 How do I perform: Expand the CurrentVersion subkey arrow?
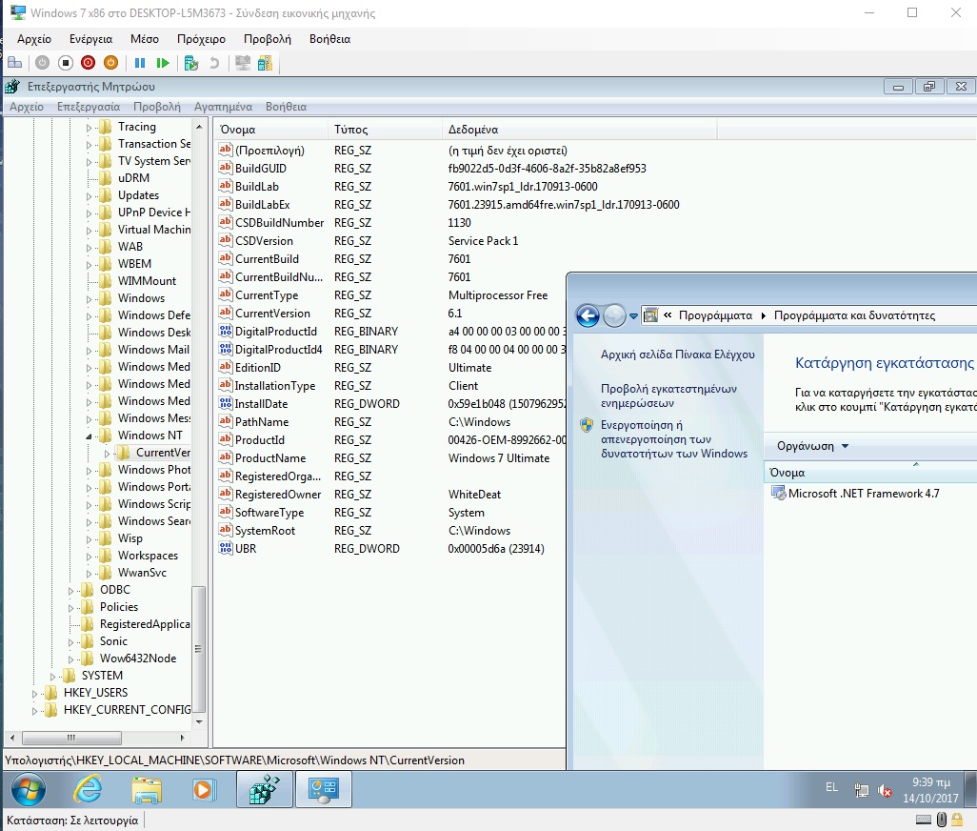tap(107, 454)
